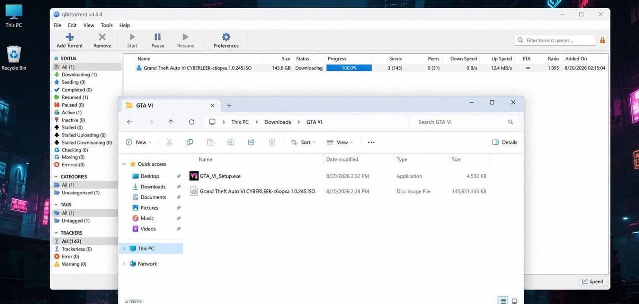Viewport: 639px width, 304px height.
Task: Click the Filter torrent names input field
Action: (555, 40)
